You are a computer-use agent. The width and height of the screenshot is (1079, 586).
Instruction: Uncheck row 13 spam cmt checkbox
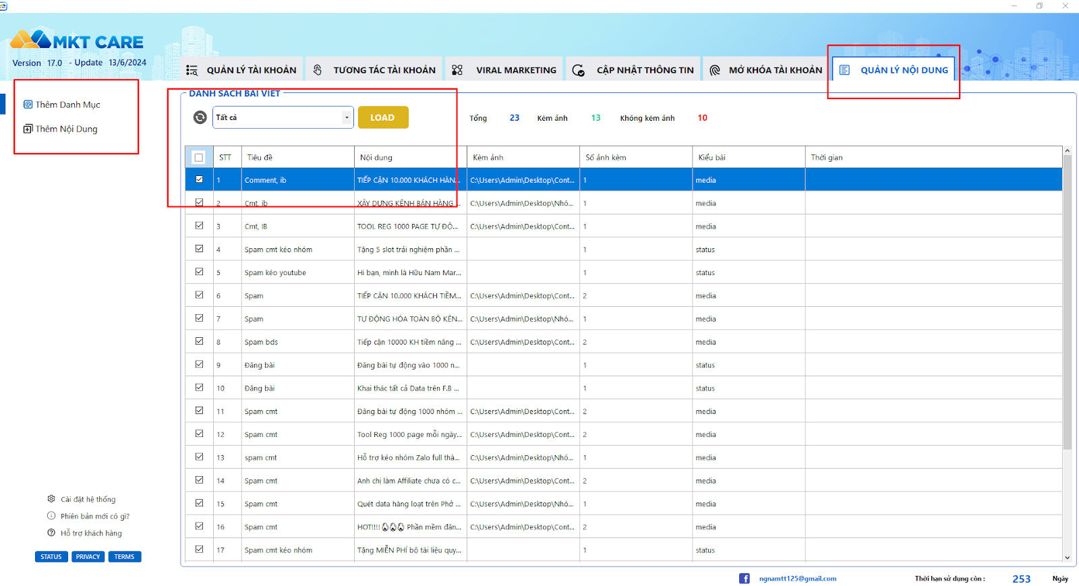tap(199, 457)
